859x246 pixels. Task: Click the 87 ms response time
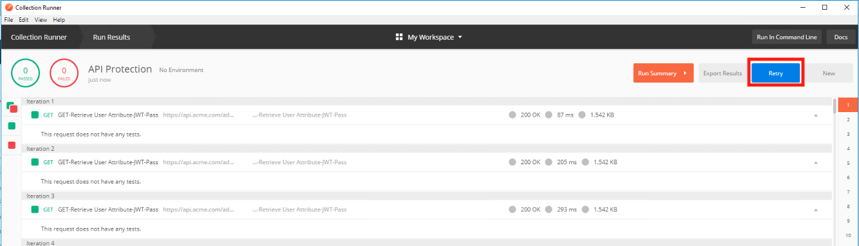coord(565,115)
